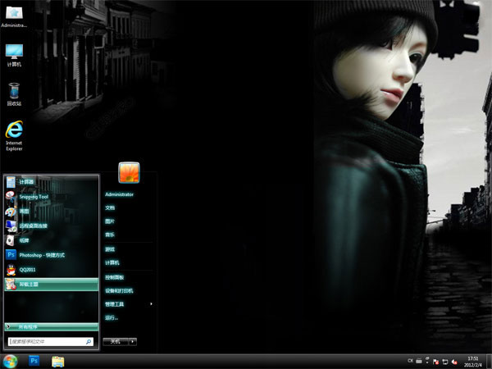This screenshot has width=492, height=369.
Task: Open 图片 pictures link
Action: click(110, 221)
